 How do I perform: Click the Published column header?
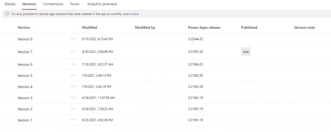(x=249, y=28)
